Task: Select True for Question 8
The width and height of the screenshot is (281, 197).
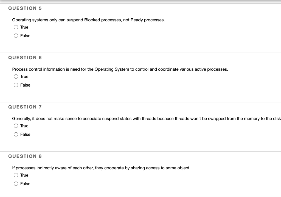Action: pyautogui.click(x=16, y=175)
